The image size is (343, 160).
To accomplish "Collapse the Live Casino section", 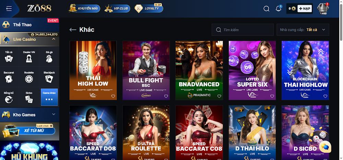I will pos(54,39).
